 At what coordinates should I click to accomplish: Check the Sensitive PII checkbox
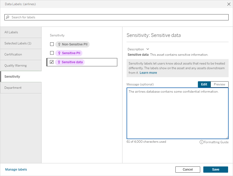pos(51,53)
